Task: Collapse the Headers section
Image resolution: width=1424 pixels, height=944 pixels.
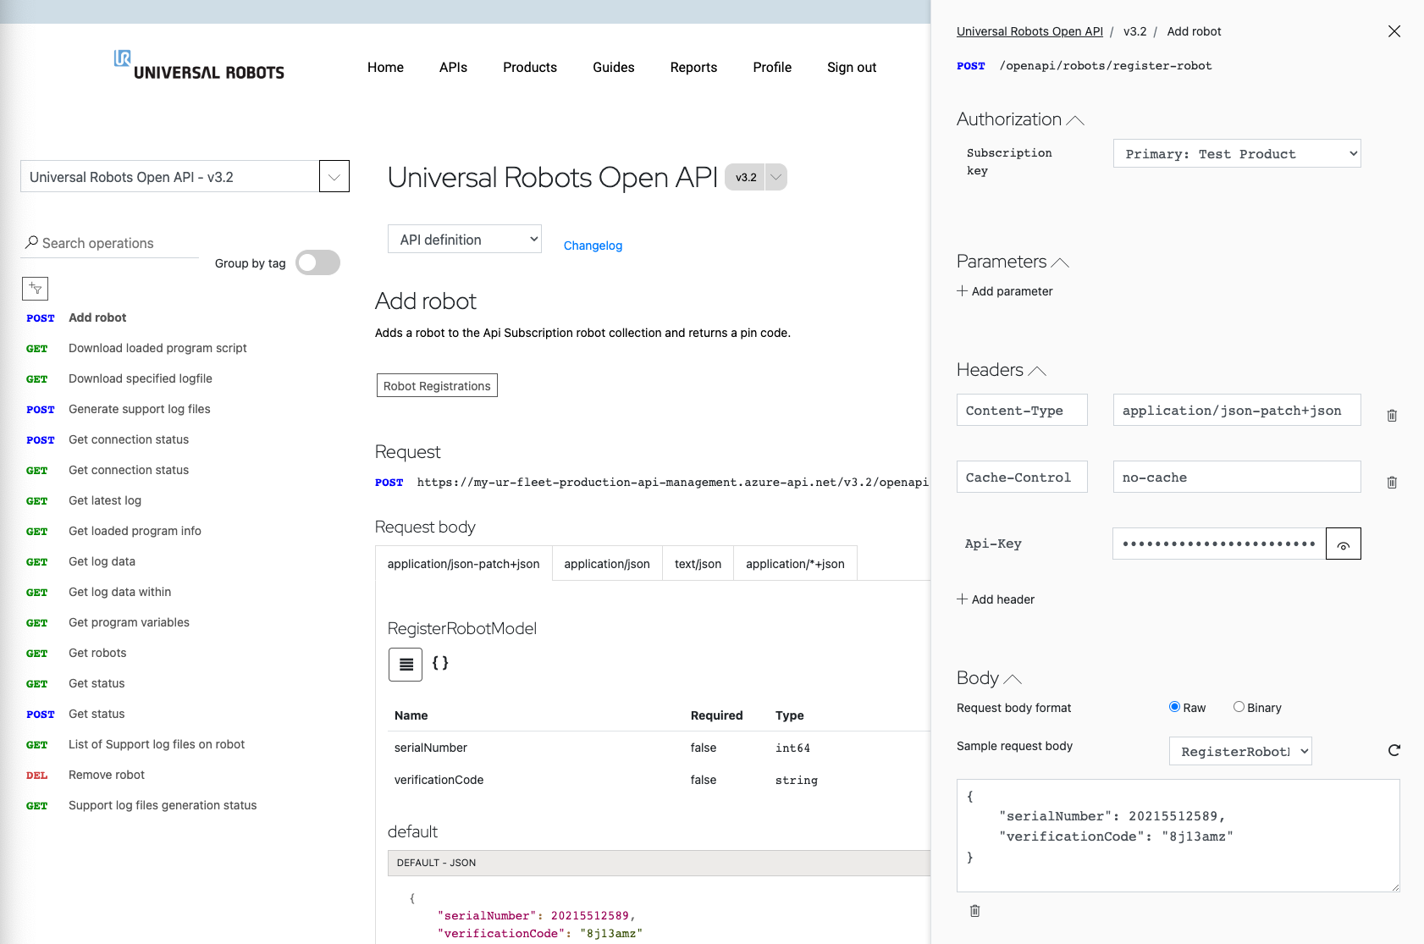Action: pos(1037,369)
